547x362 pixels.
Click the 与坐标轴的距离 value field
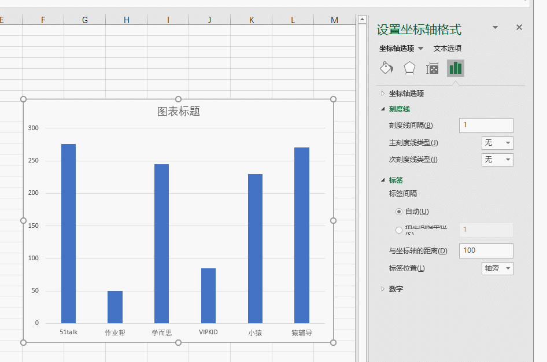coord(486,250)
